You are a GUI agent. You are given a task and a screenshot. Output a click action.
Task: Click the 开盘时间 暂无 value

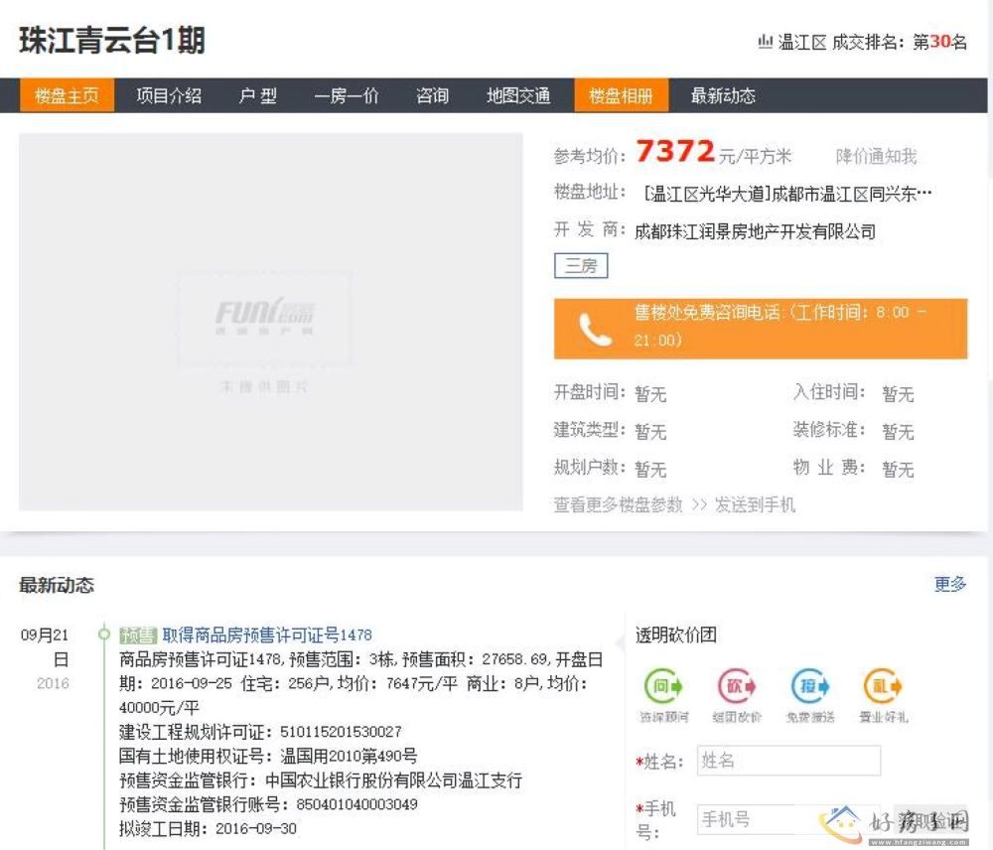650,394
